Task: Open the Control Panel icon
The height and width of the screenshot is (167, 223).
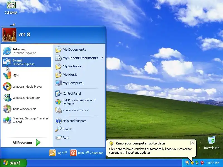Action: (58, 94)
